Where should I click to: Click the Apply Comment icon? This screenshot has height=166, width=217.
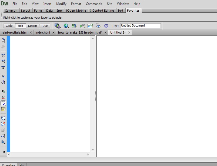click(3, 118)
